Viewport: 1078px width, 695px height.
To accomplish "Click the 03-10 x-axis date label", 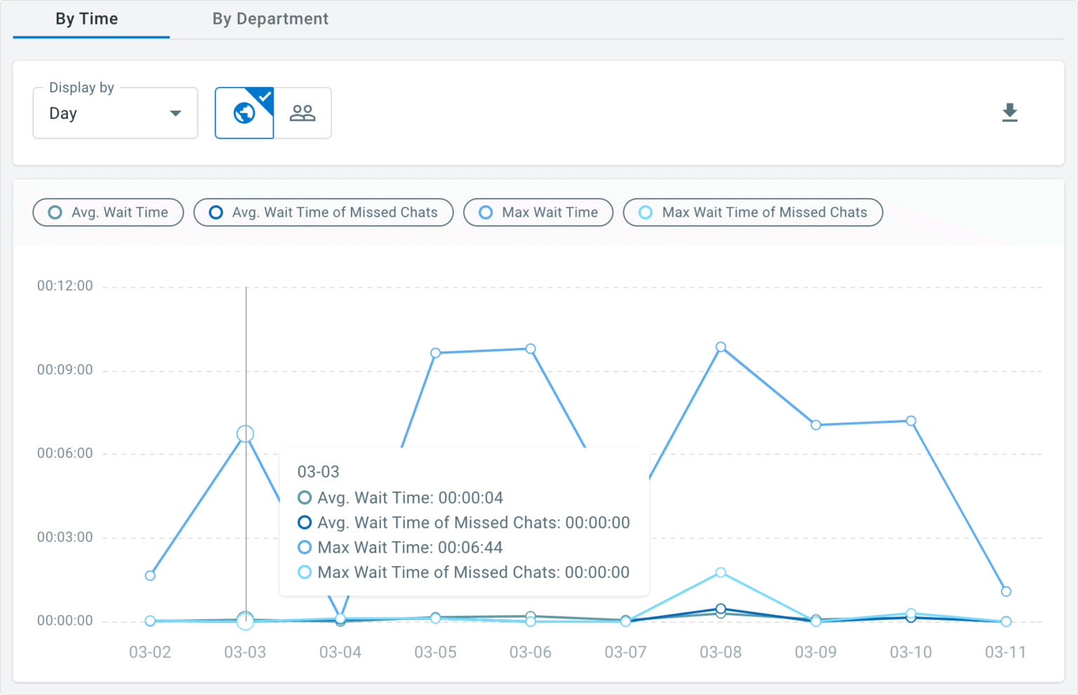I will [910, 652].
